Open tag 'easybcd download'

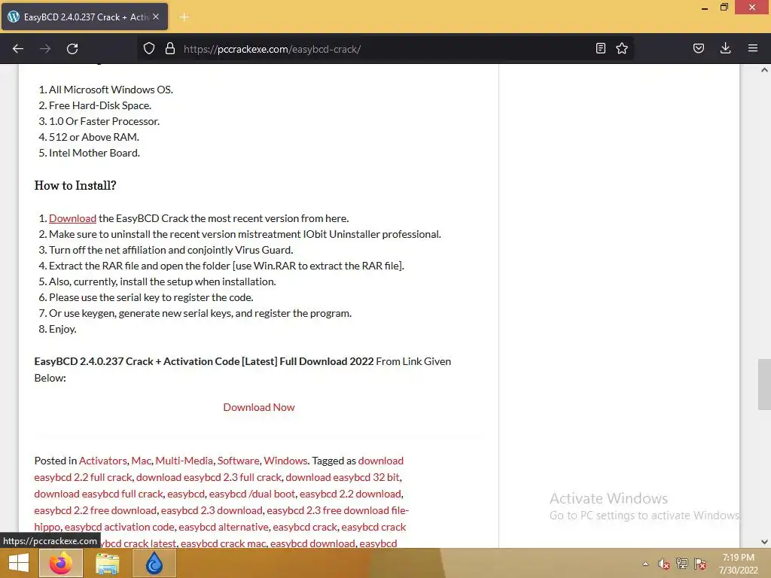tap(312, 543)
